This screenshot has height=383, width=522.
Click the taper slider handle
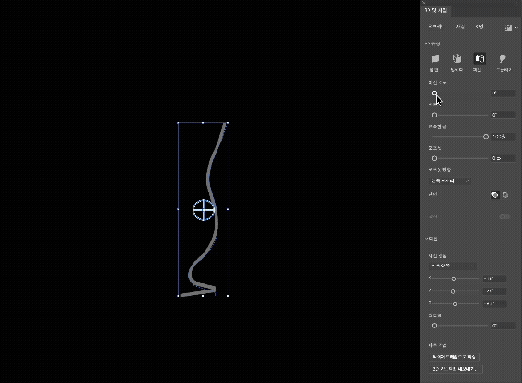[486, 137]
